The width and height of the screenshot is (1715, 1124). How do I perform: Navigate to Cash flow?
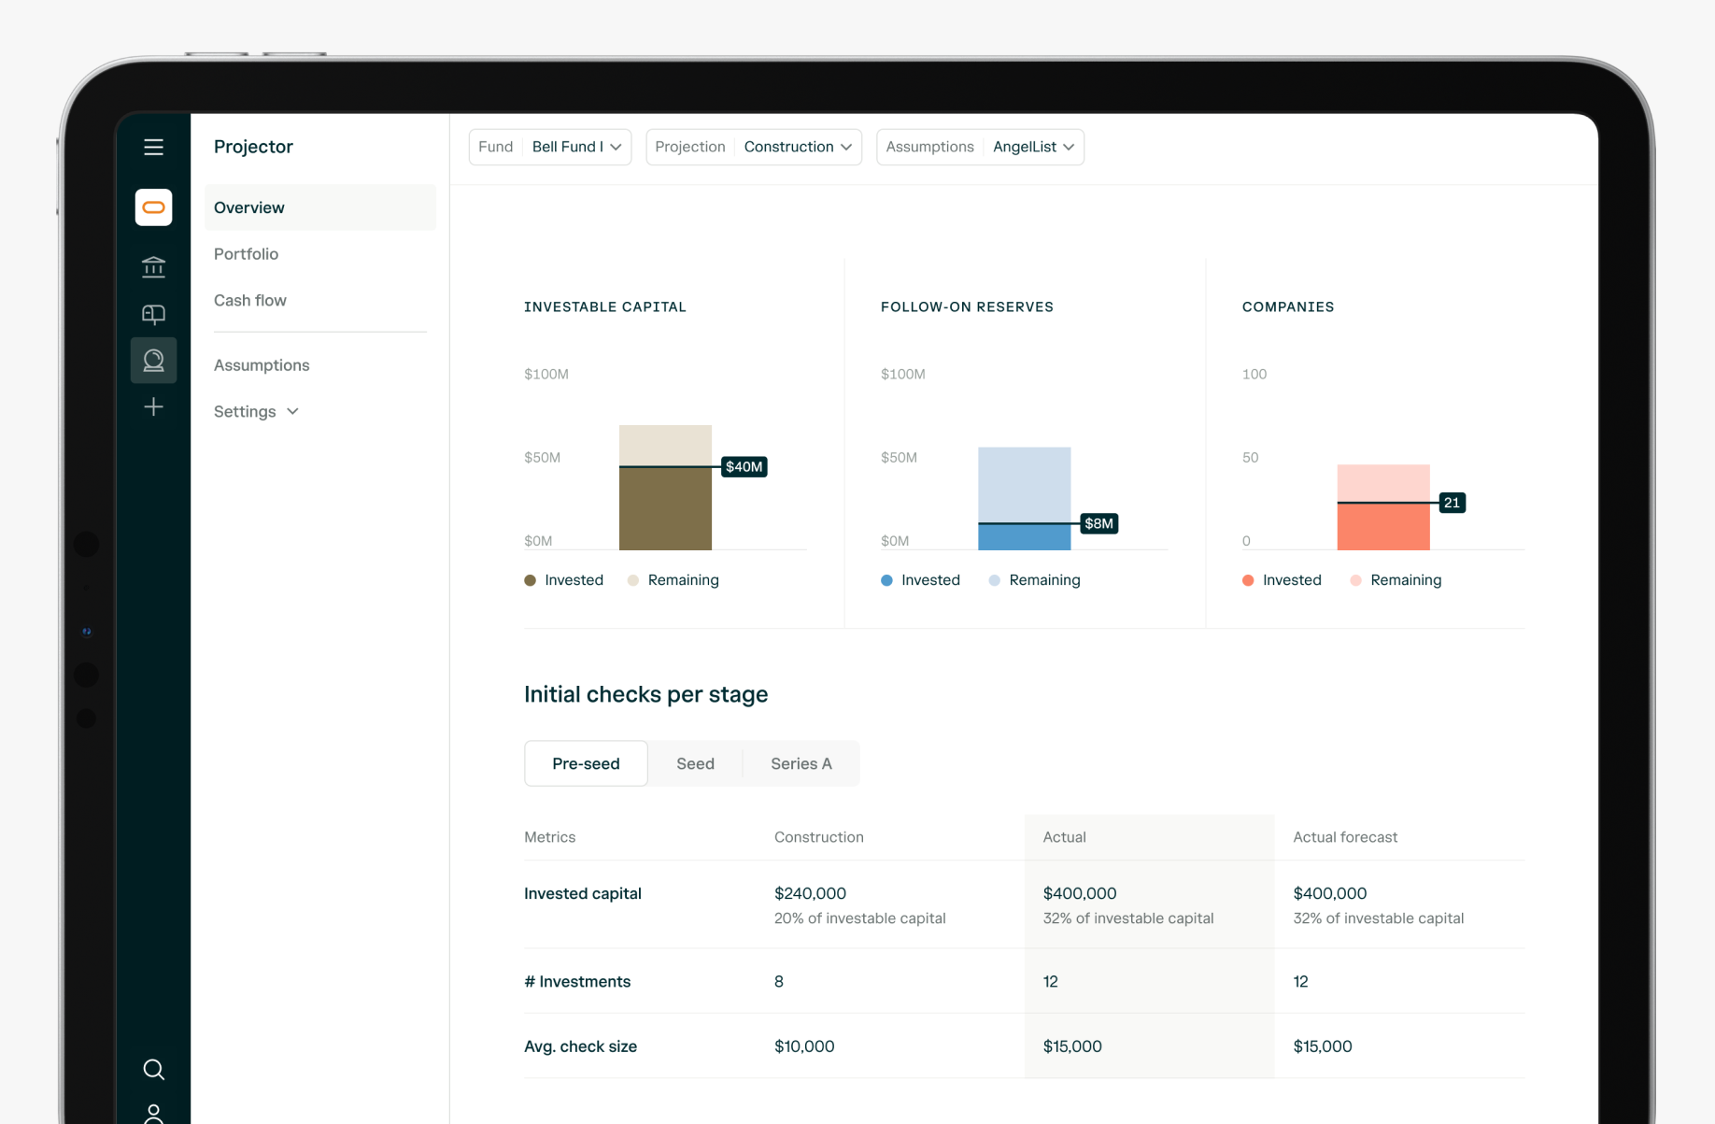[250, 300]
